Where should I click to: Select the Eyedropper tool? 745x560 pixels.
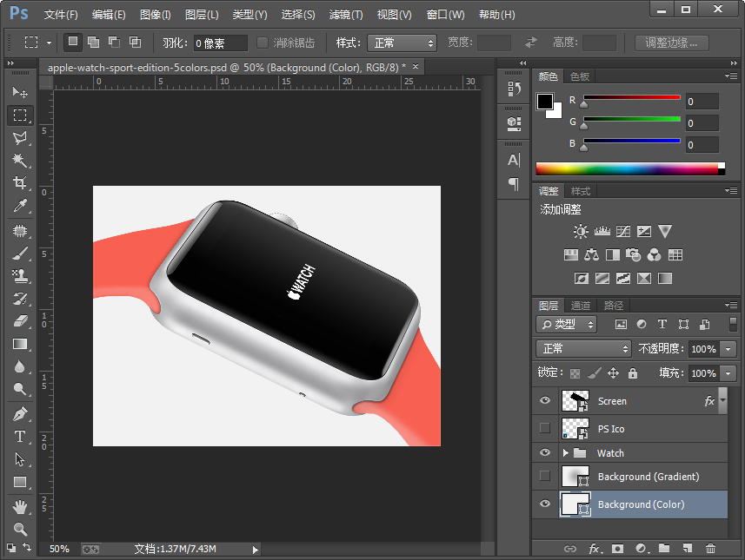pyautogui.click(x=20, y=206)
